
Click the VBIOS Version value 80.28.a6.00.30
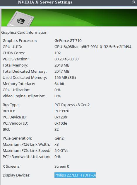[66, 59]
